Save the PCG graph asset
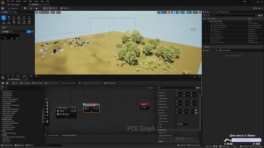Image resolution: width=264 pixels, height=148 pixels. coord(3,83)
